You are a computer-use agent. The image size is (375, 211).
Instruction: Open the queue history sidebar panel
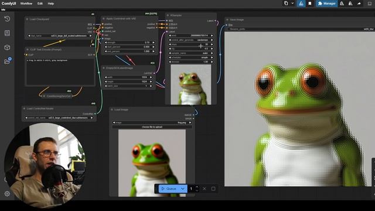7,19
